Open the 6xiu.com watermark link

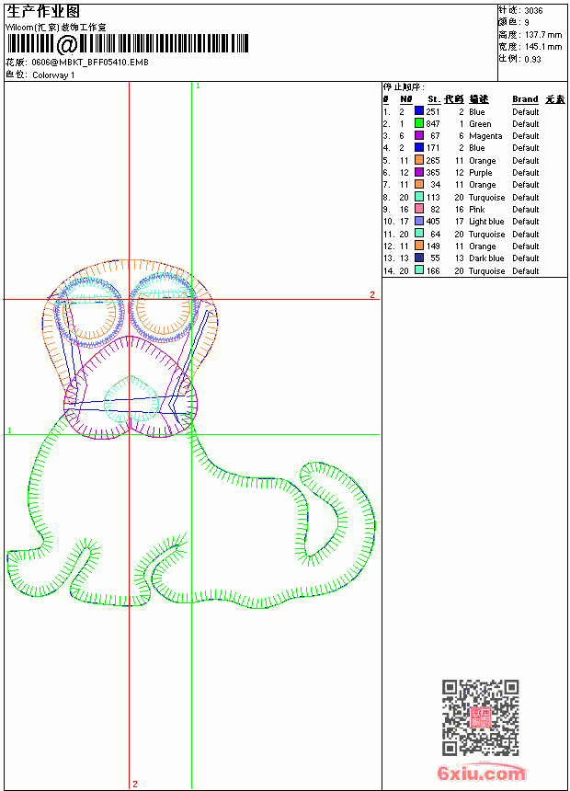(x=481, y=773)
